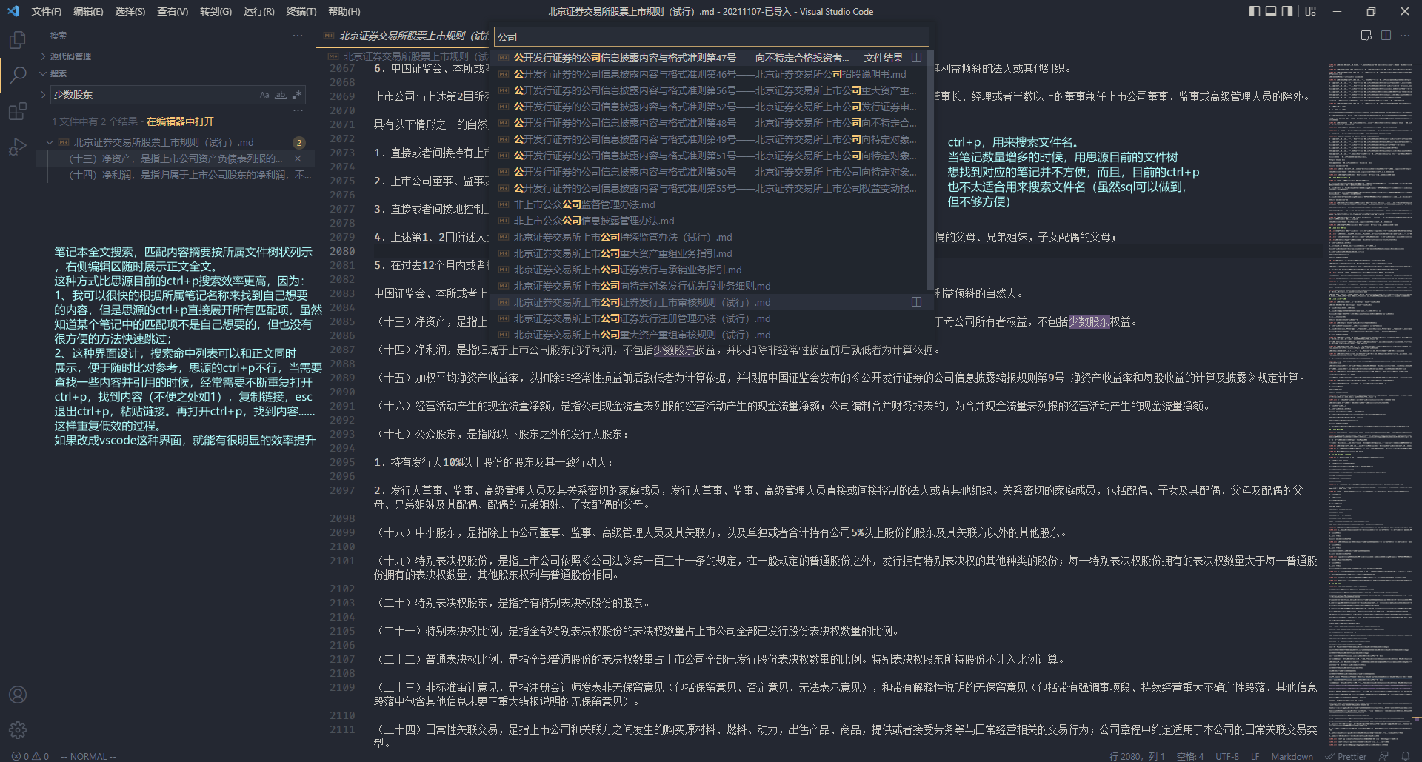The image size is (1422, 762).
Task: Open the Run and Debug view
Action: coord(18,147)
